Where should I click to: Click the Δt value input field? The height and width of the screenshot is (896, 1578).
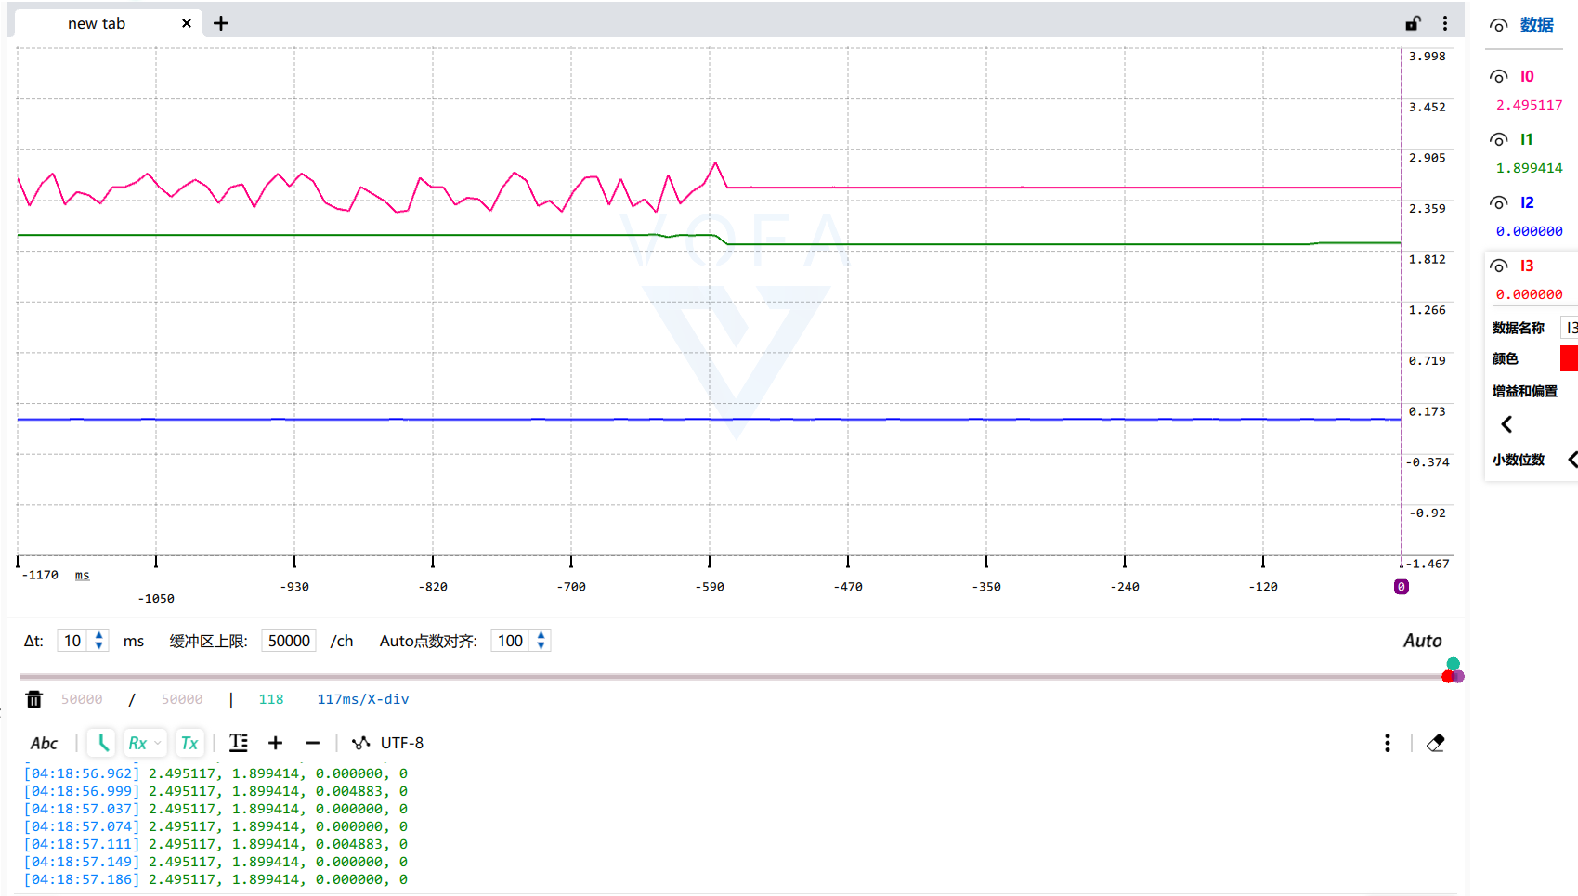[73, 641]
